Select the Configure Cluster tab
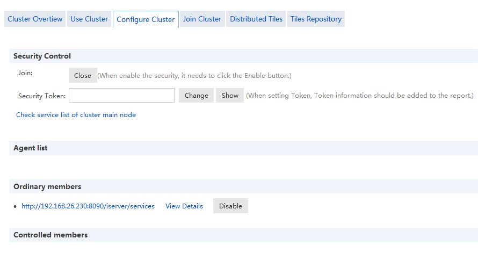 pos(146,19)
